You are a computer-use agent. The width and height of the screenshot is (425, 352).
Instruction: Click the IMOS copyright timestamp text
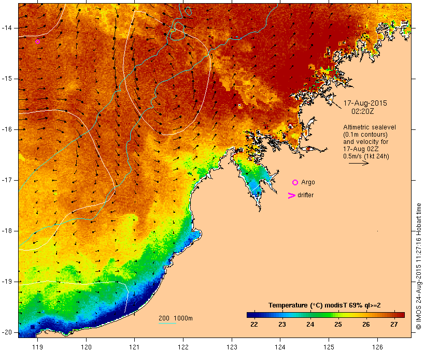(x=418, y=267)
